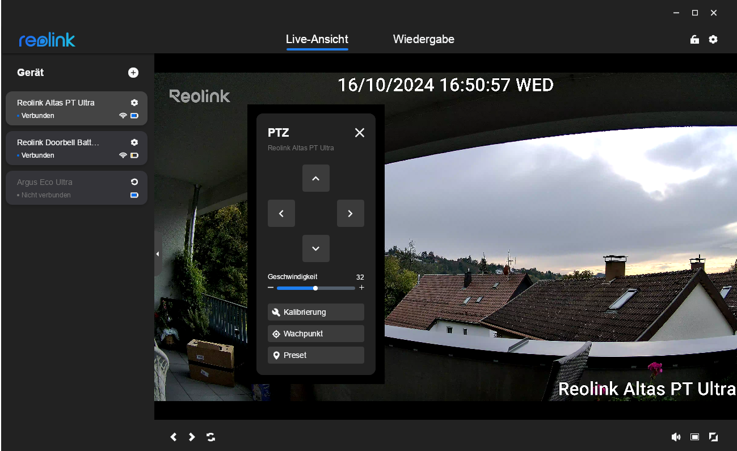Close the PTZ panel
Viewport: 737px width, 451px height.
[360, 133]
